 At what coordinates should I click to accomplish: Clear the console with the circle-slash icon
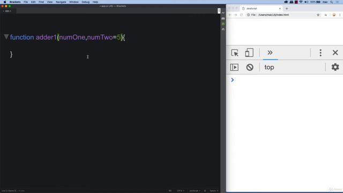click(x=250, y=67)
